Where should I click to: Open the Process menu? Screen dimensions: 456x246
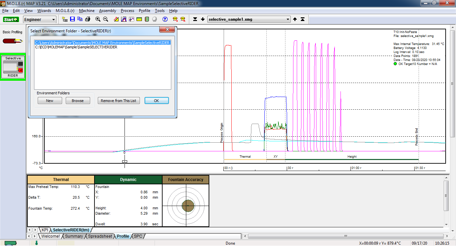128,11
